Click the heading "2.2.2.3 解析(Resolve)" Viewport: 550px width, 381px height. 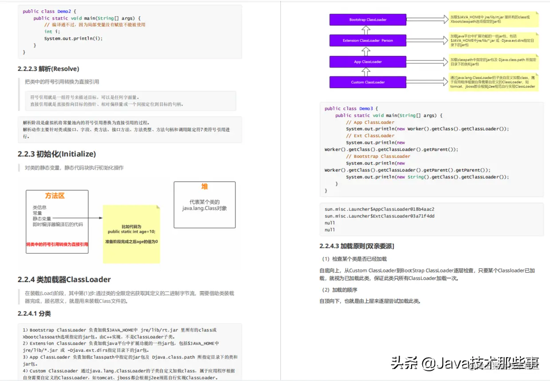point(48,69)
